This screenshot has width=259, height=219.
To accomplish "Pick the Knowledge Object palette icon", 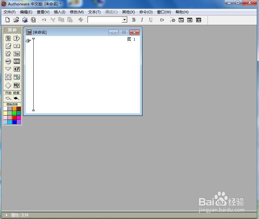I will click(x=17, y=85).
